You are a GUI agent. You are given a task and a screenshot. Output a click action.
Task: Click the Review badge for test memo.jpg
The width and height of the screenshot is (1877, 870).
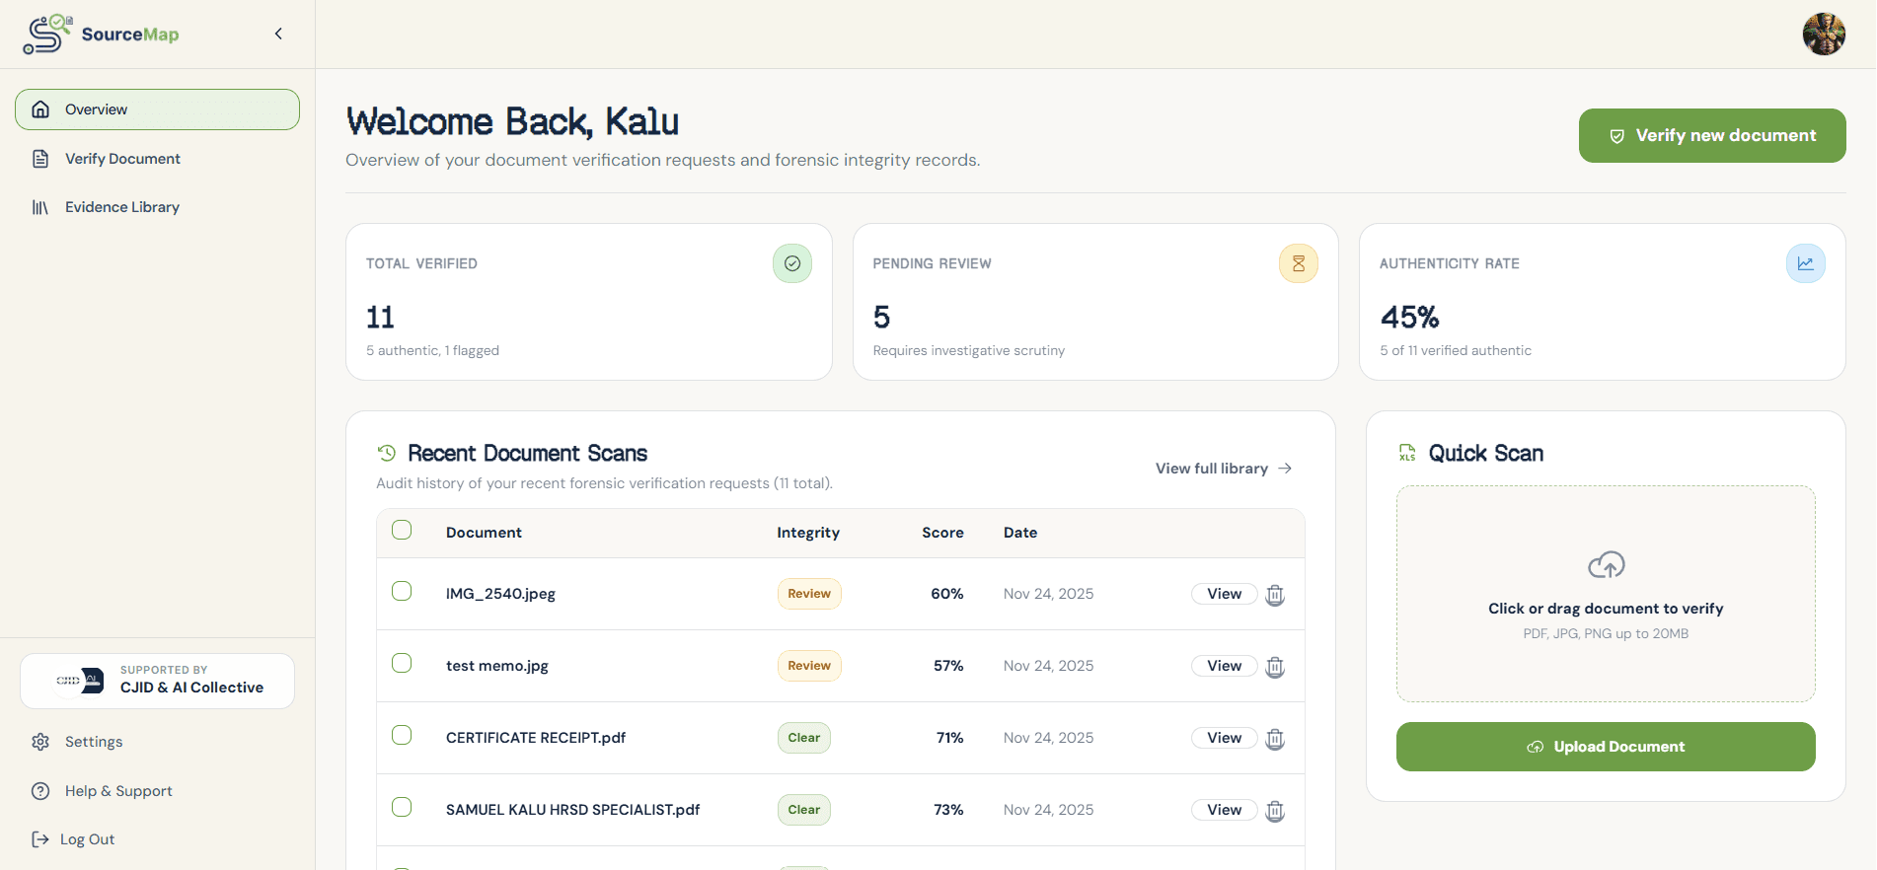point(809,666)
